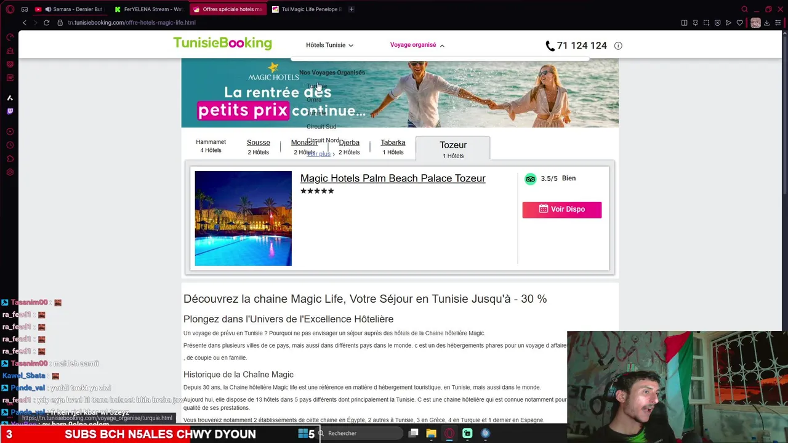Click the TripAdvisor owl rating icon

click(x=530, y=179)
